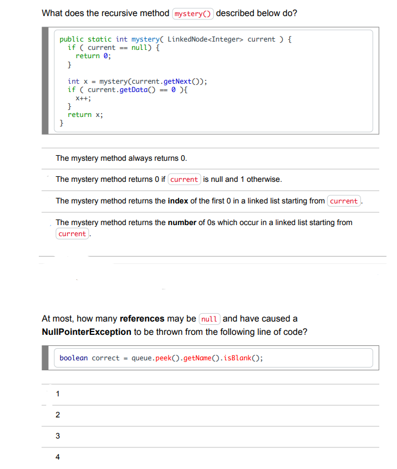
Task: Click 'public static int mystery' code line
Action: pyautogui.click(x=175, y=39)
